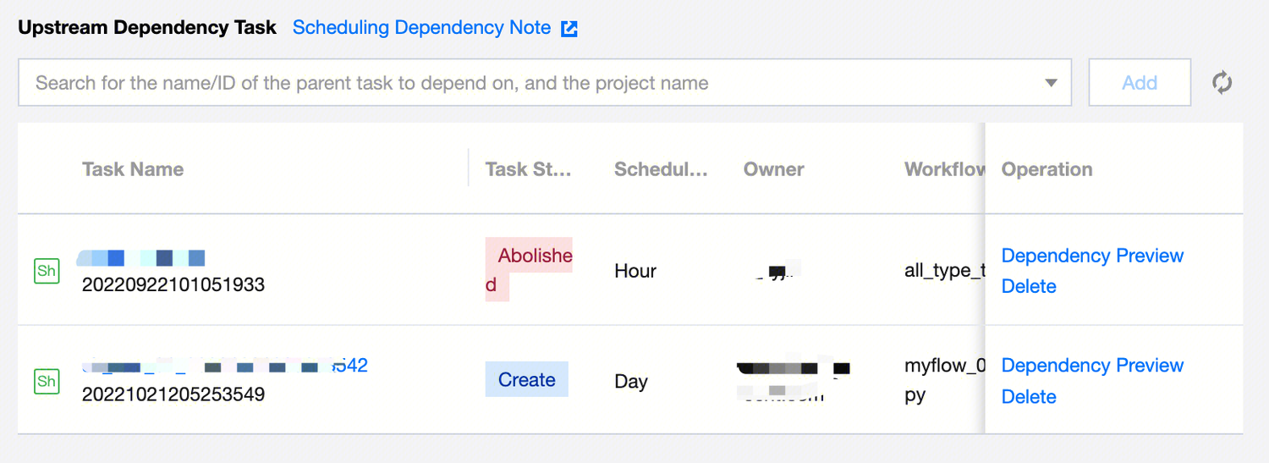Image resolution: width=1269 pixels, height=463 pixels.
Task: Click the Task Name column header
Action: coord(133,169)
